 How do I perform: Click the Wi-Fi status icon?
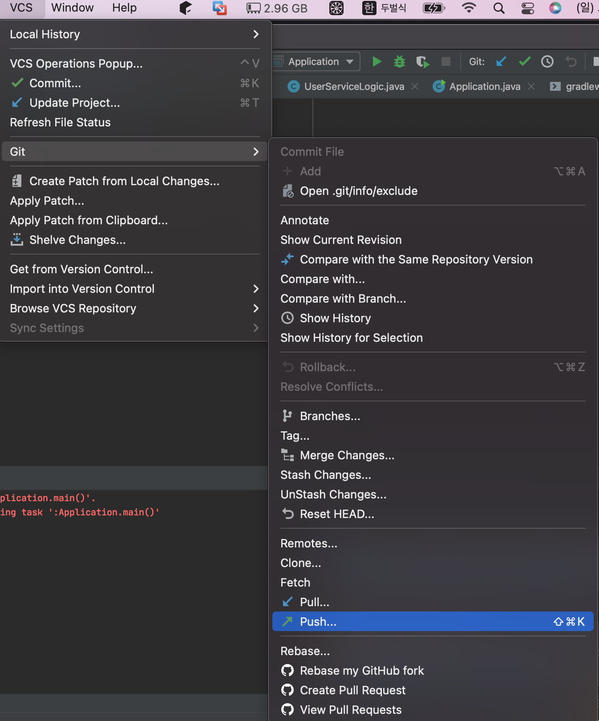click(x=469, y=8)
